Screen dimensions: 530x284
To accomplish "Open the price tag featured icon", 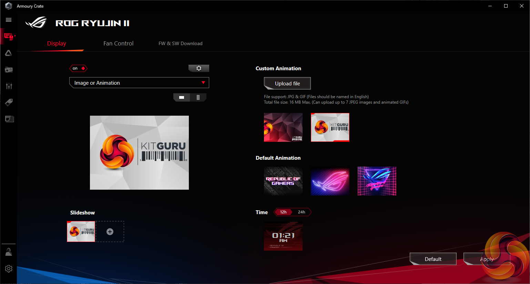I will click(x=9, y=102).
